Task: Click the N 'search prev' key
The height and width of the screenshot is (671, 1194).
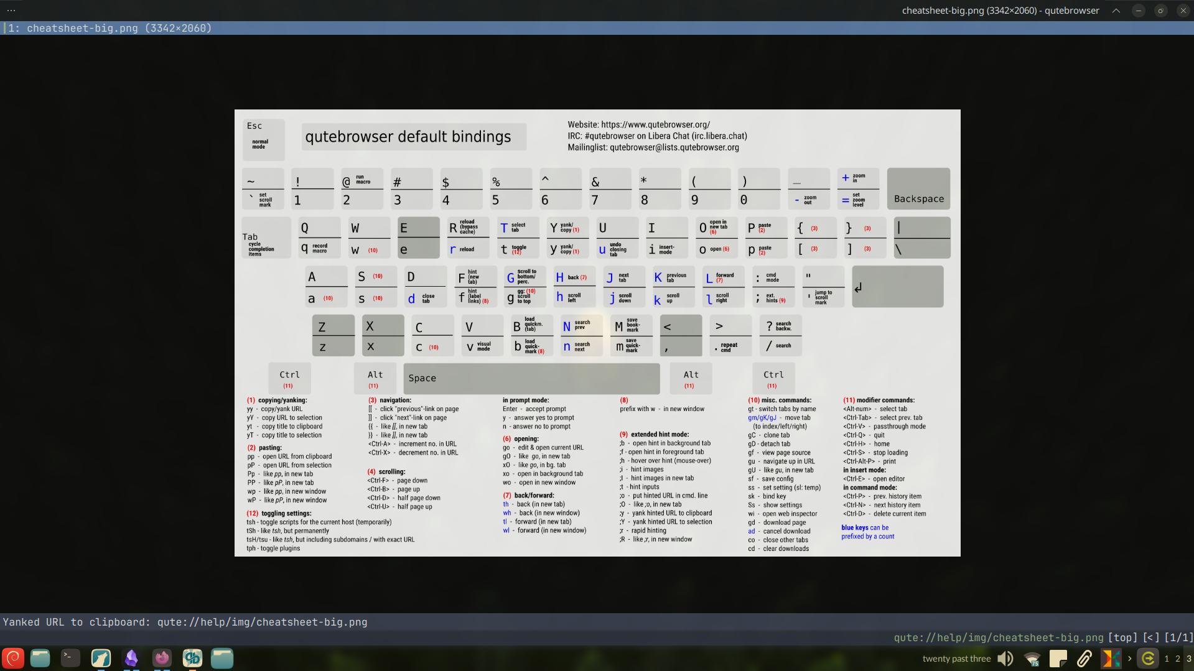Action: (x=582, y=325)
